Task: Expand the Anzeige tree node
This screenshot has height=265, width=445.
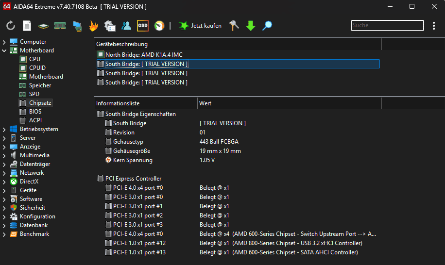Action: tap(4, 147)
